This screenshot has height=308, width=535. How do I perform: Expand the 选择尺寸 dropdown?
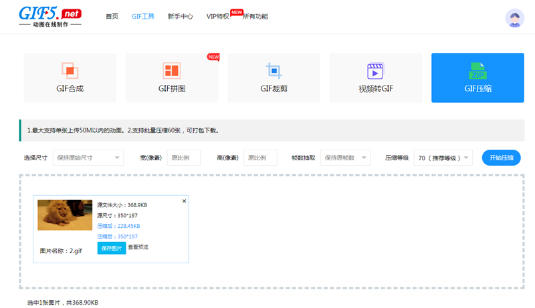point(88,158)
